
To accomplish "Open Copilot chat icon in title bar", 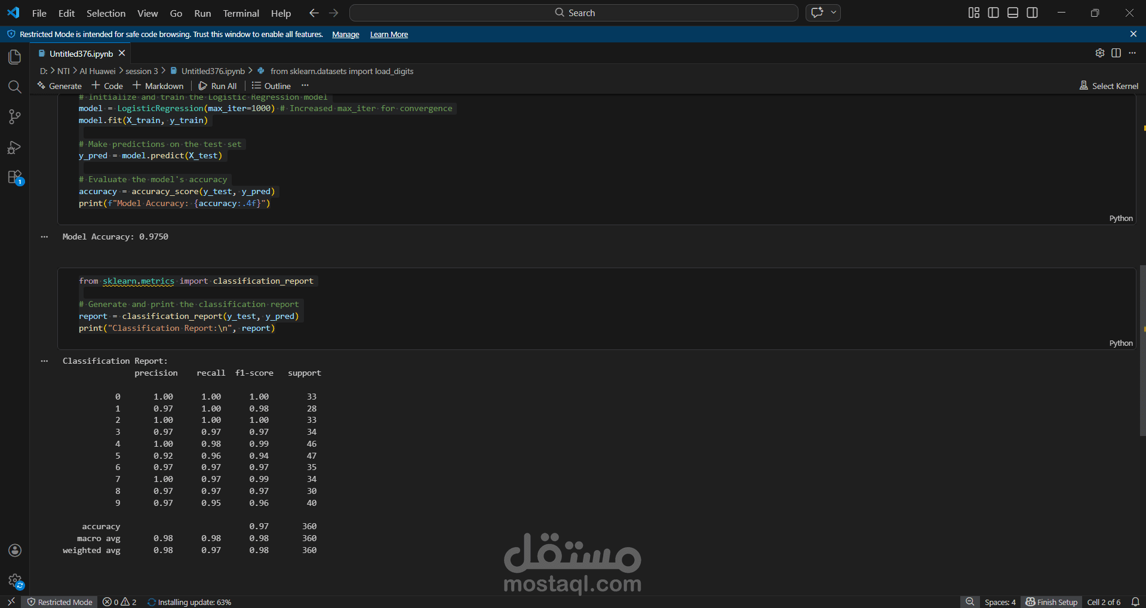I will pos(817,13).
